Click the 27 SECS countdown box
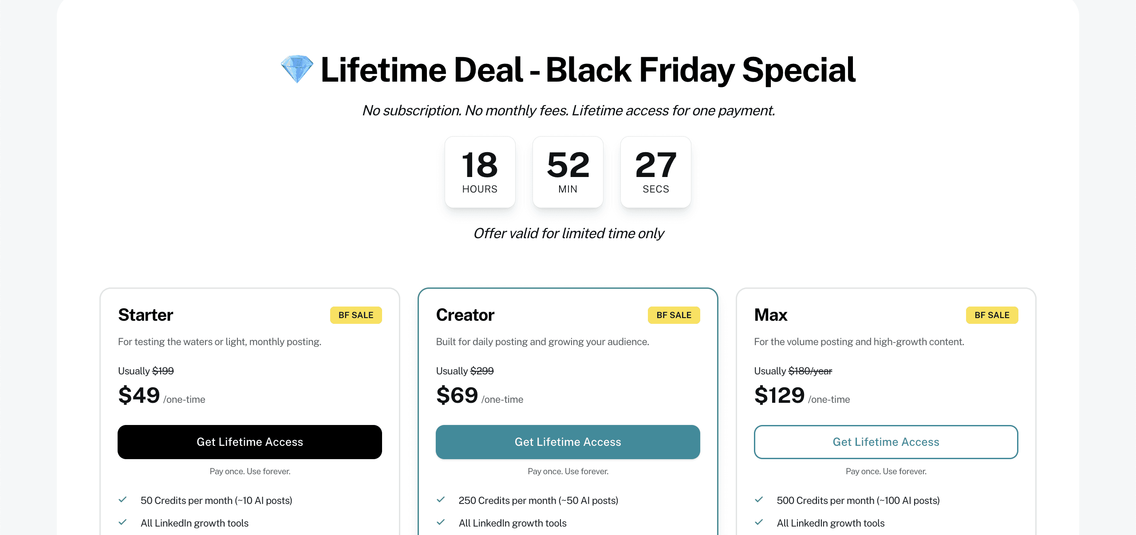This screenshot has width=1136, height=535. coord(656,172)
